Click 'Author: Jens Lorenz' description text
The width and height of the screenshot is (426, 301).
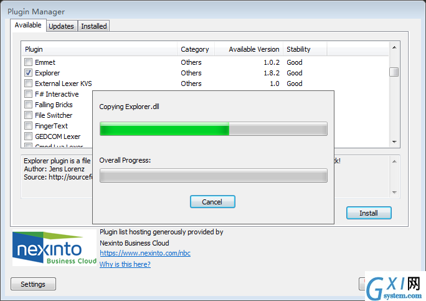[x=54, y=169]
